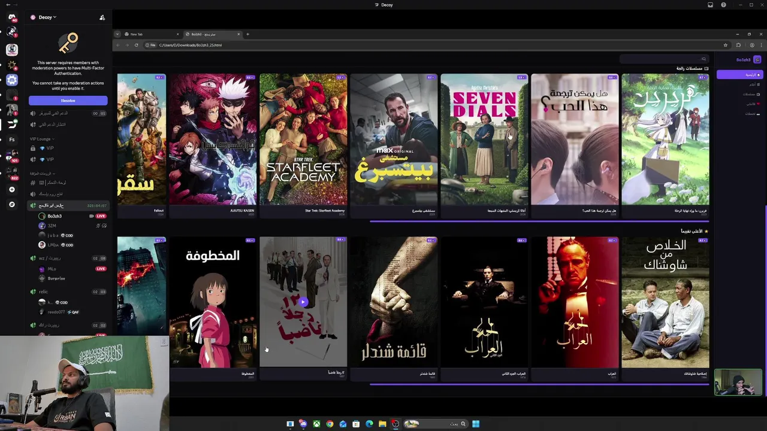Open the Frieren anime poster
The width and height of the screenshot is (767, 431).
tap(665, 139)
